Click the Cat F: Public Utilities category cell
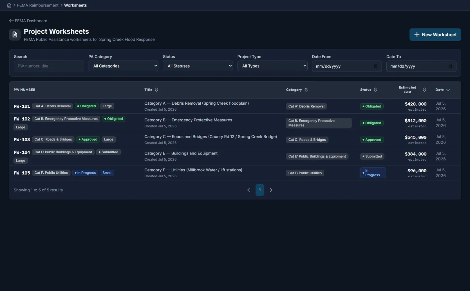Viewport: 470px width, 291px height. click(x=305, y=173)
